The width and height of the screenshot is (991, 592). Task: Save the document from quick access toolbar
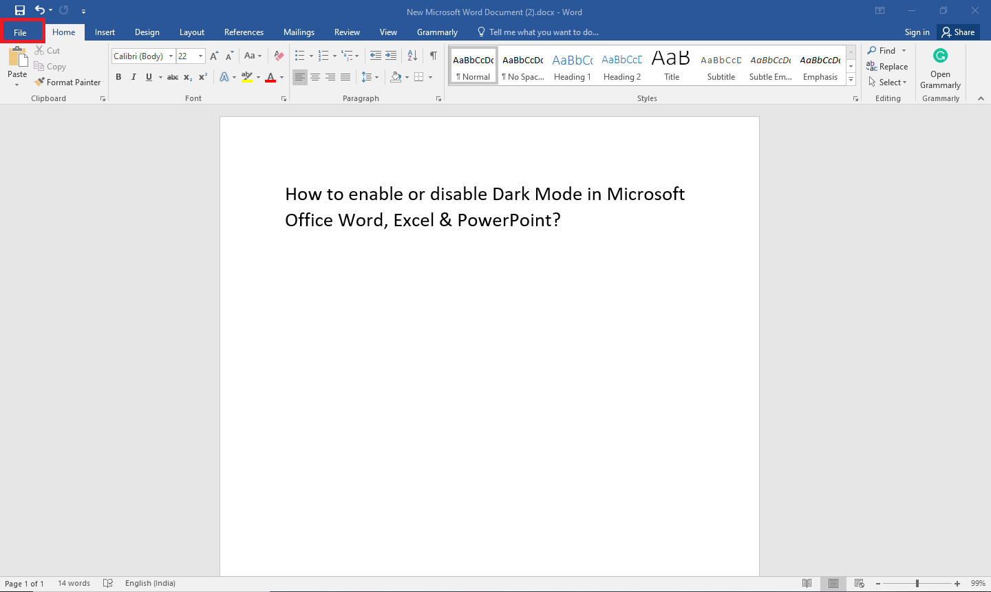click(x=20, y=10)
